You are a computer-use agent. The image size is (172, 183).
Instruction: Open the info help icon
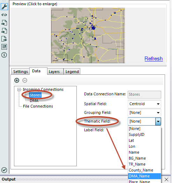pos(4,55)
